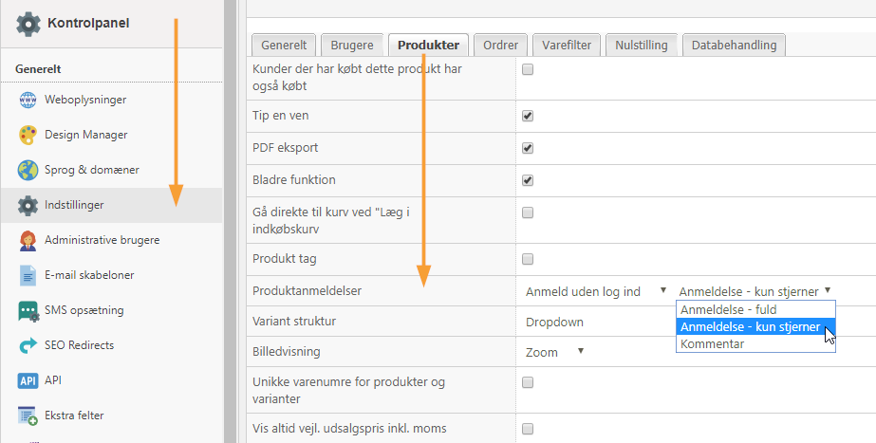Open Weboplysninger globe icon

(28, 100)
